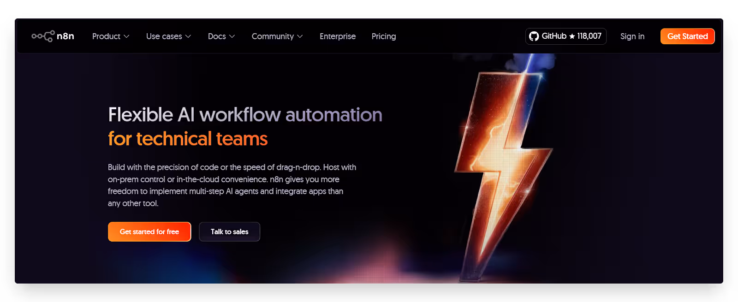738x302 pixels.
Task: Click the heading Flexible AI workflow automation
Action: [245, 115]
